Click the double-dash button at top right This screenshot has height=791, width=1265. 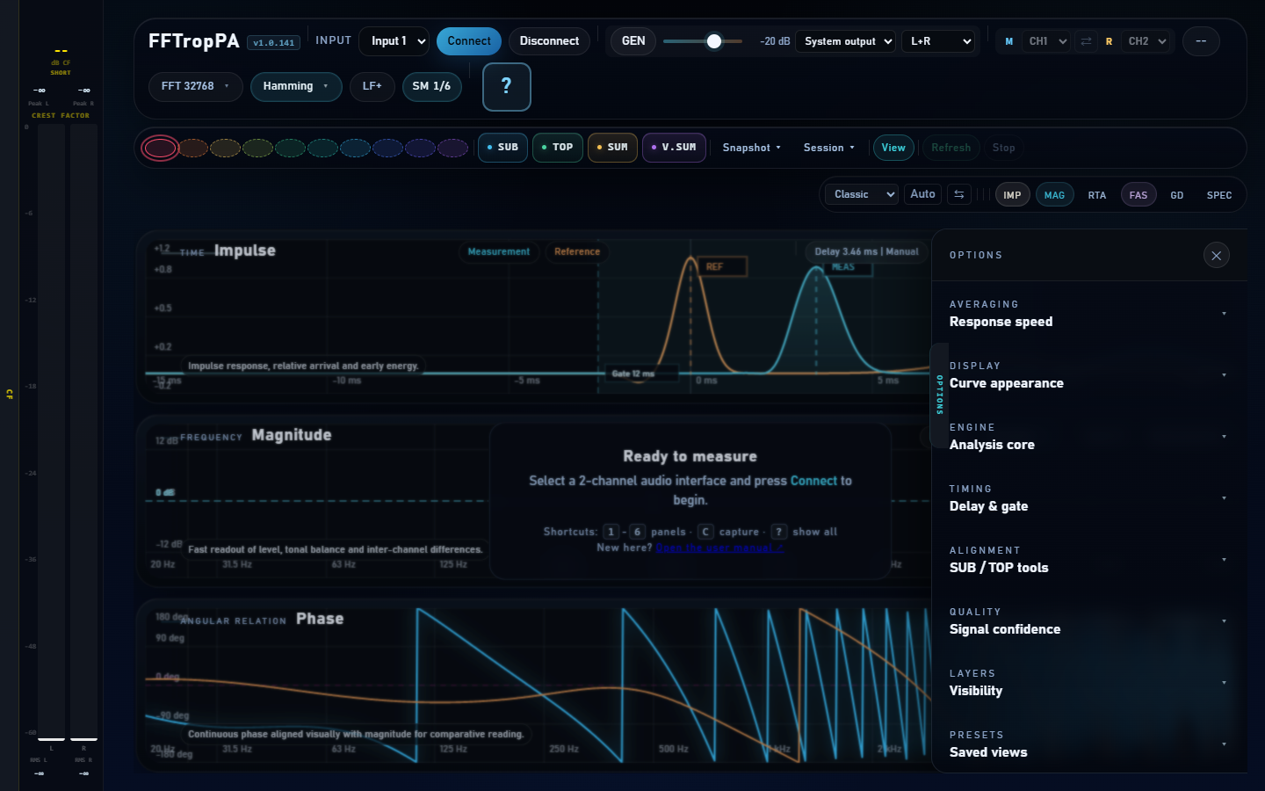coord(1201,41)
